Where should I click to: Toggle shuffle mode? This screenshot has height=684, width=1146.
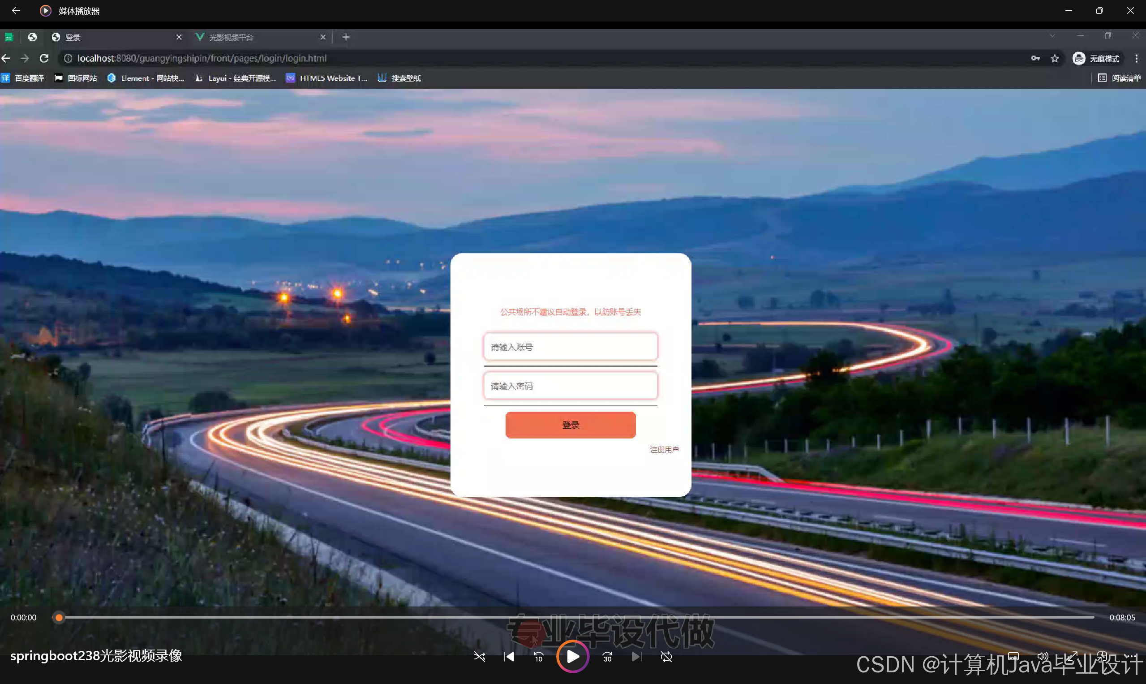479,656
